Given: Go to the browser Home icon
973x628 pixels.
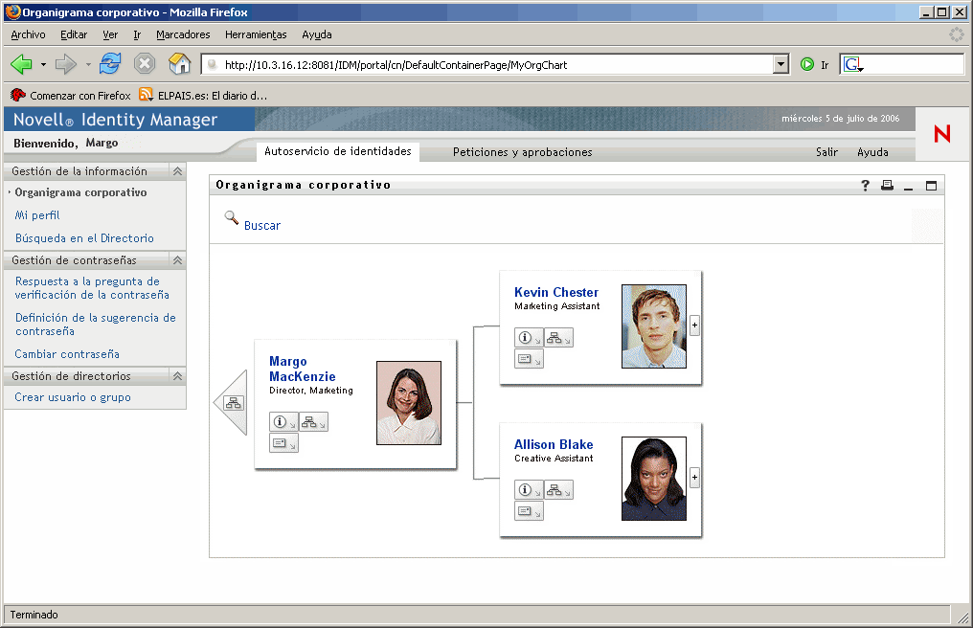Looking at the screenshot, I should 179,63.
